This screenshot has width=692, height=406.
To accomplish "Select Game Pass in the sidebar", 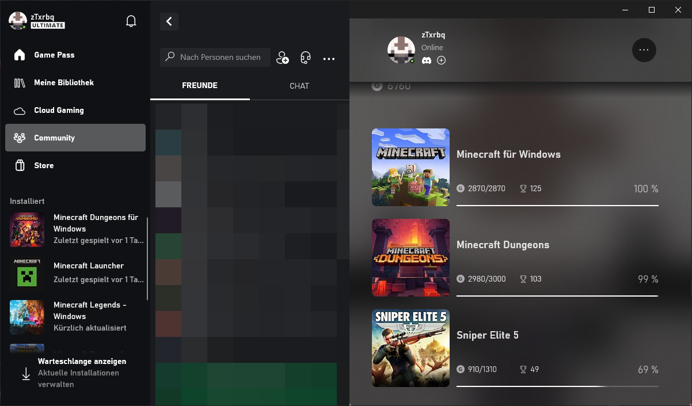I will coord(75,55).
